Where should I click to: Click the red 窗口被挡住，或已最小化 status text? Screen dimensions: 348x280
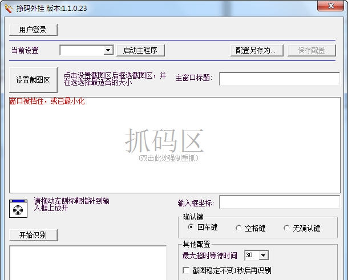47,101
